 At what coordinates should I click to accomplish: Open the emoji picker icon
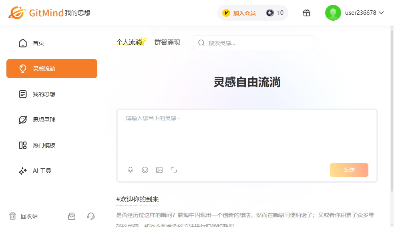(x=145, y=170)
